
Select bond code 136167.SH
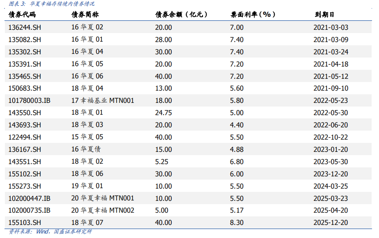click(25, 149)
